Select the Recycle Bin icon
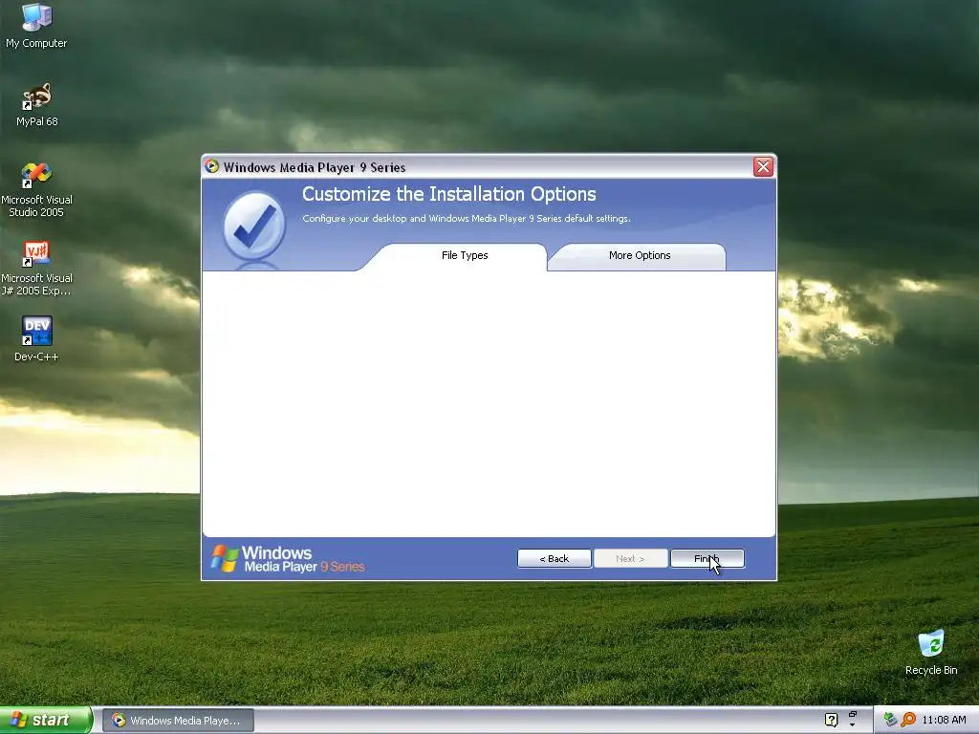The height and width of the screenshot is (734, 979). coord(931,652)
